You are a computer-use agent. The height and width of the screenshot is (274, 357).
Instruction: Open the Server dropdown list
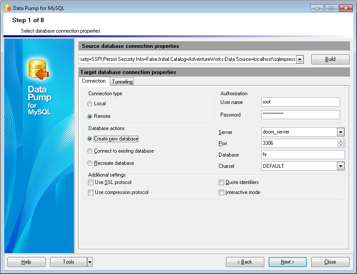340,132
